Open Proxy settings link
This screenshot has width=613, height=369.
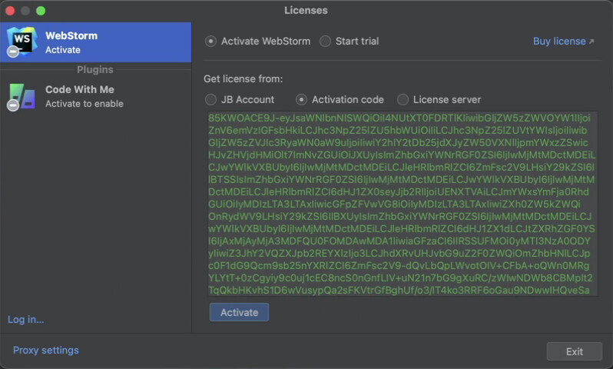46,351
